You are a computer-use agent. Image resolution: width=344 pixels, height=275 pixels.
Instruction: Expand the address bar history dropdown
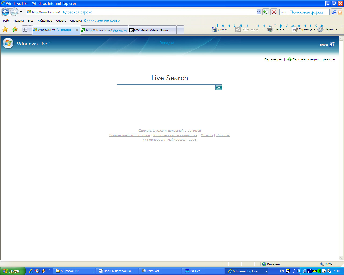(259, 12)
